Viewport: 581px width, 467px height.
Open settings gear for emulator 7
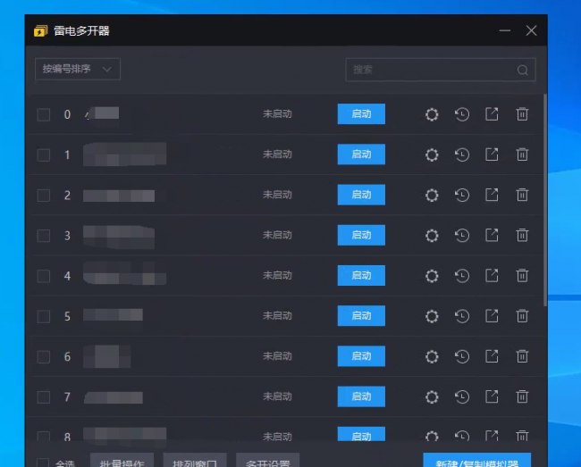(432, 396)
